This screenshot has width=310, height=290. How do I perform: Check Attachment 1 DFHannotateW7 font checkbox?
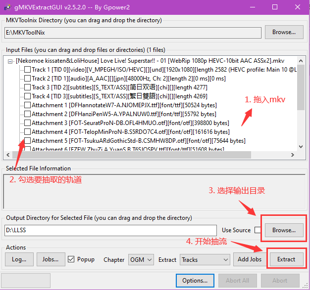tap(27, 105)
